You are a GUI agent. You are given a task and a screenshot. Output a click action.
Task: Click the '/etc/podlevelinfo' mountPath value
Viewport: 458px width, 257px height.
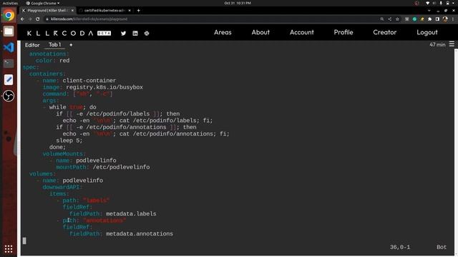click(121, 167)
